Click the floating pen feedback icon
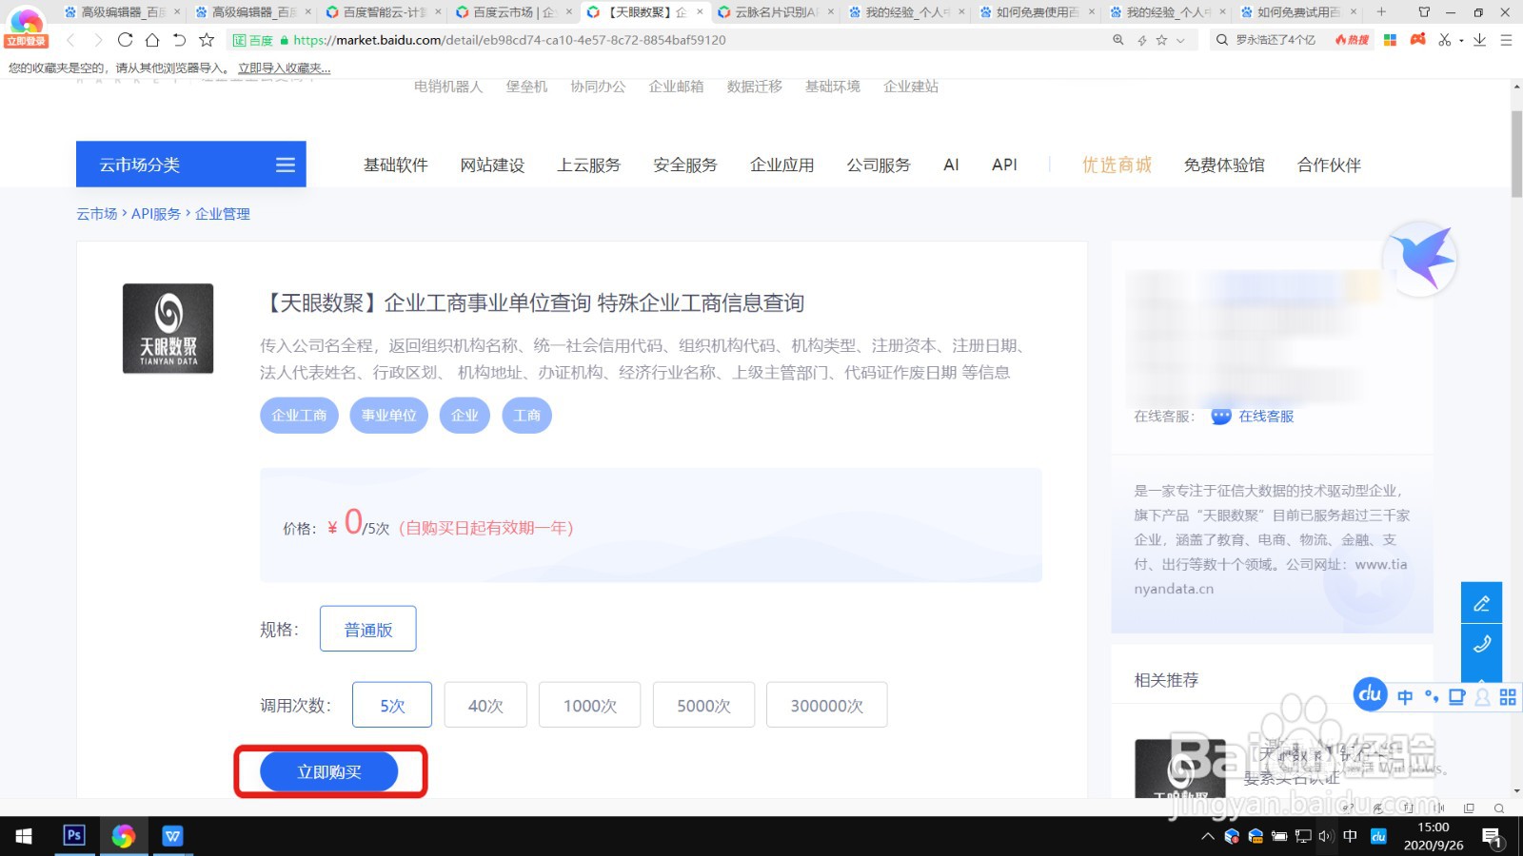The height and width of the screenshot is (856, 1523). point(1481,602)
